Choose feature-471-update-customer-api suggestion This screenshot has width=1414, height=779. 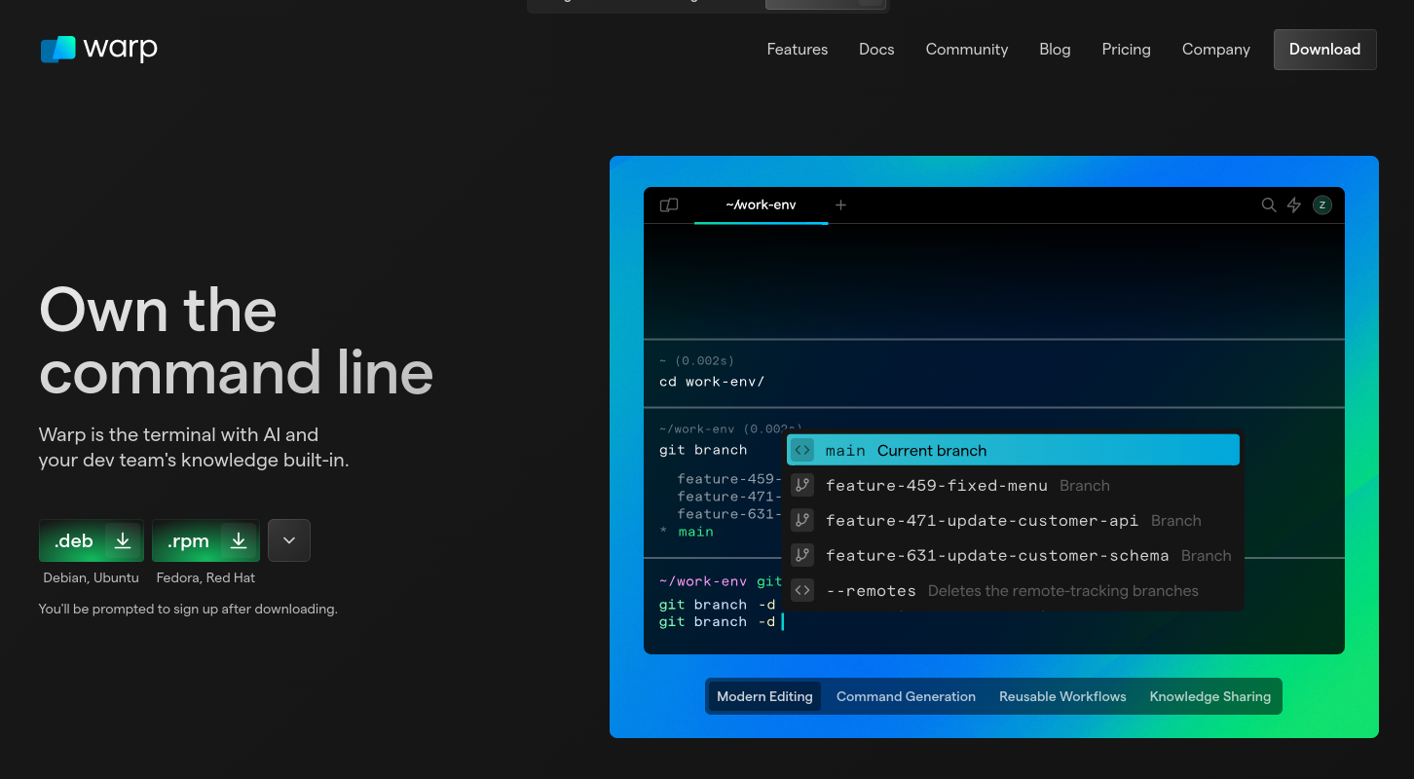(x=1013, y=520)
